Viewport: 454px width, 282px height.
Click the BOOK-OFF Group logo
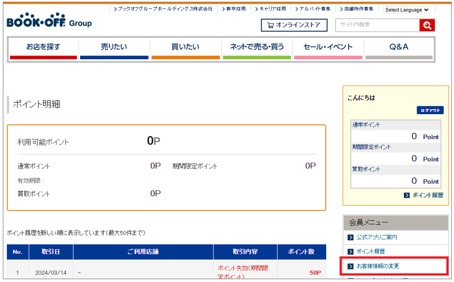pyautogui.click(x=49, y=22)
